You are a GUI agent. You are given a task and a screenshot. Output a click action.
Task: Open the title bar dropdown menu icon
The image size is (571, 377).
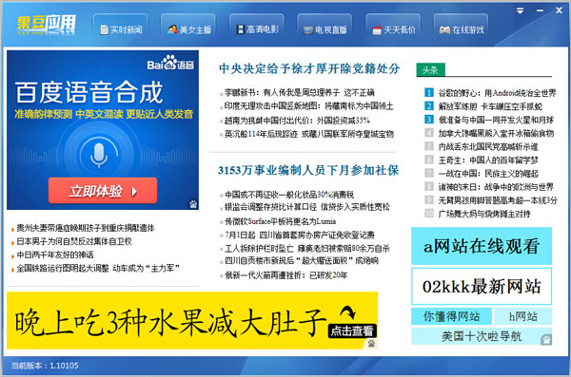pyautogui.click(x=520, y=10)
